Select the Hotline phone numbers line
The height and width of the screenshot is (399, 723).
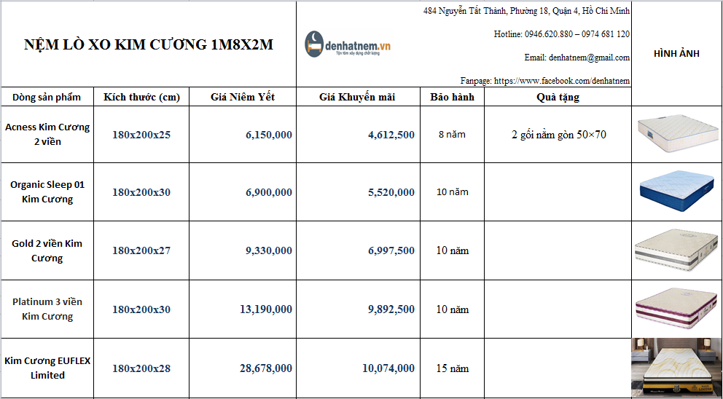click(x=562, y=34)
